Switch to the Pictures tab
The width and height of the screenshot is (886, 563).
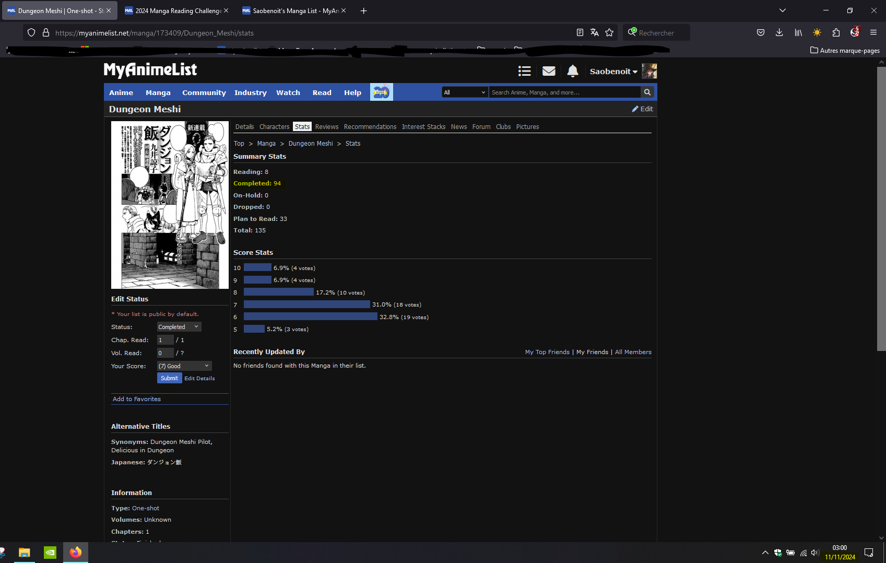[527, 127]
